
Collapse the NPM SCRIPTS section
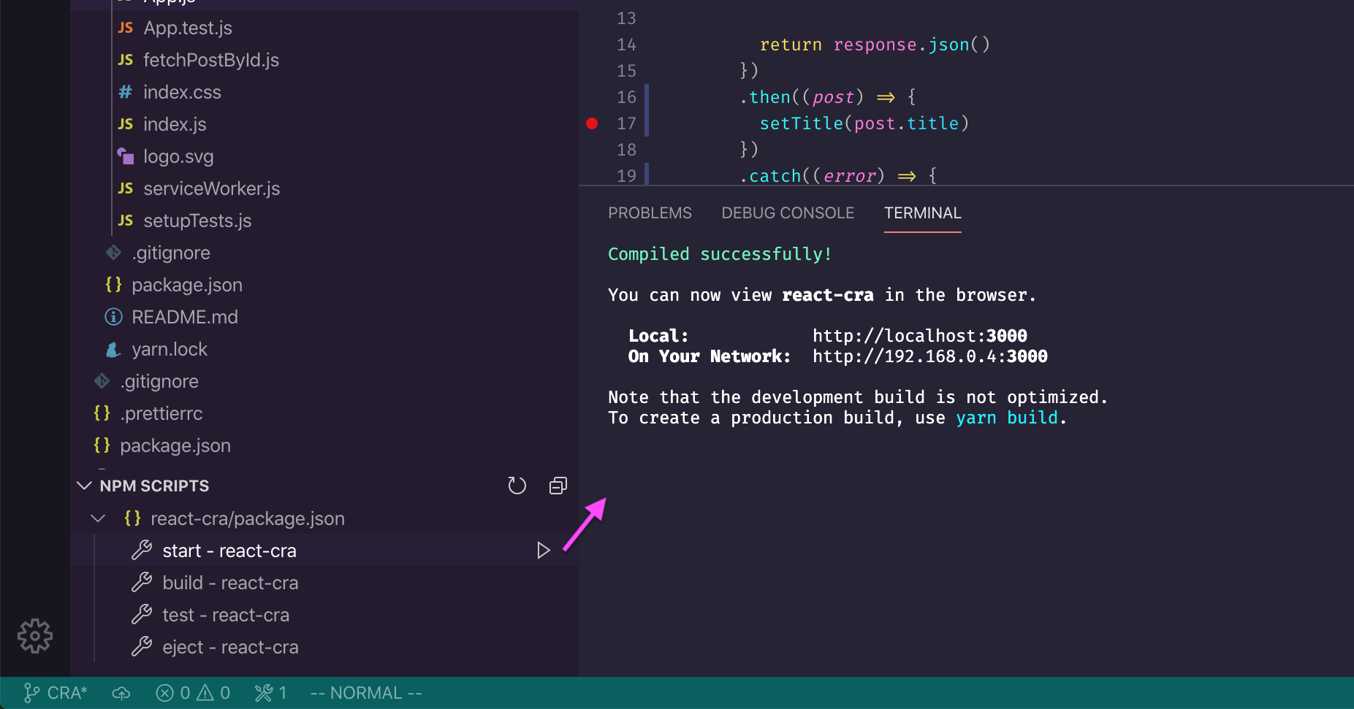click(85, 486)
